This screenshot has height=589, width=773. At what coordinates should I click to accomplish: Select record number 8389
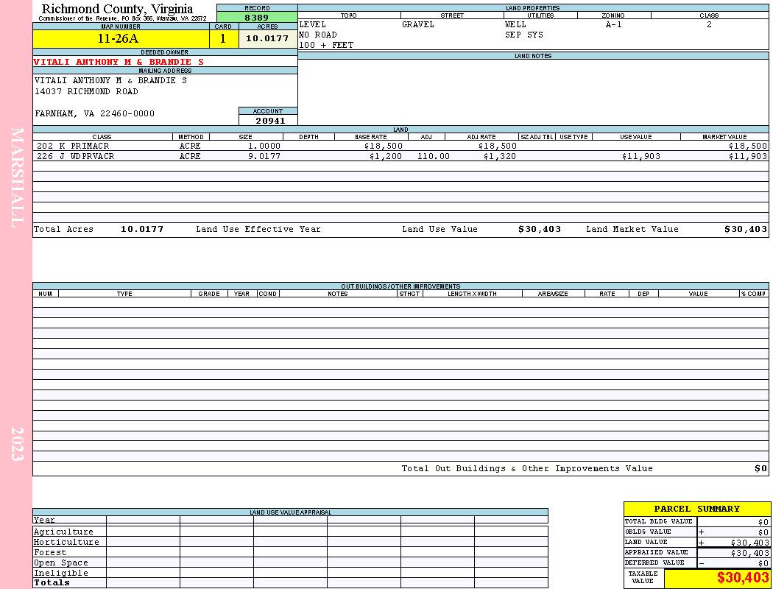coord(257,17)
